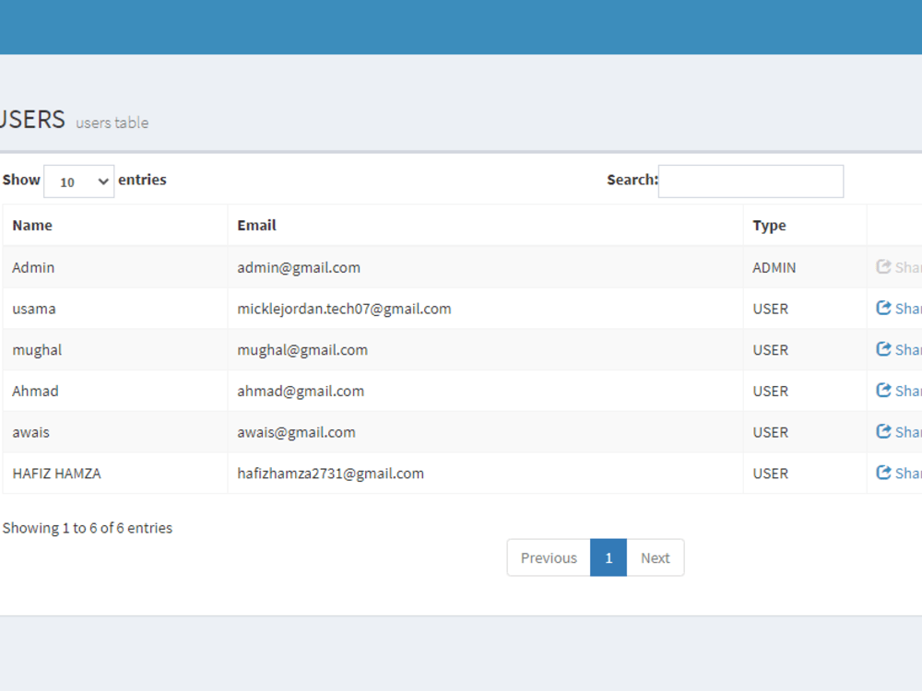Click email mughal@gmail.com

point(302,350)
